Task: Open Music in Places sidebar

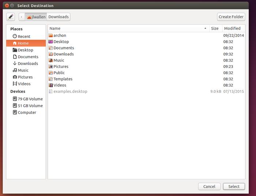Action: pos(26,70)
